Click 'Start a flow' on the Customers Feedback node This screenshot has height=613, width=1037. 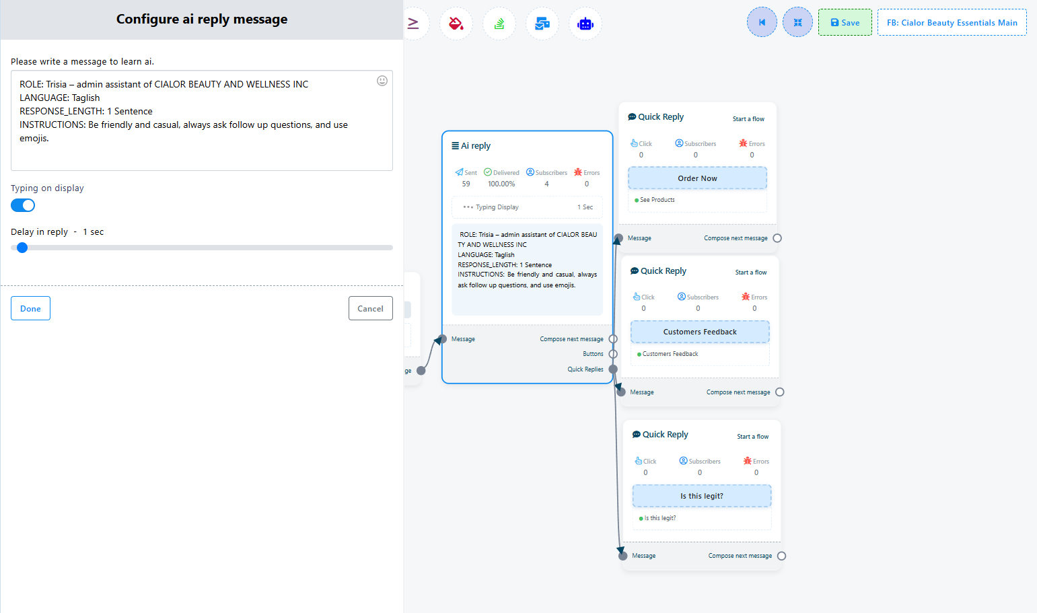coord(751,273)
